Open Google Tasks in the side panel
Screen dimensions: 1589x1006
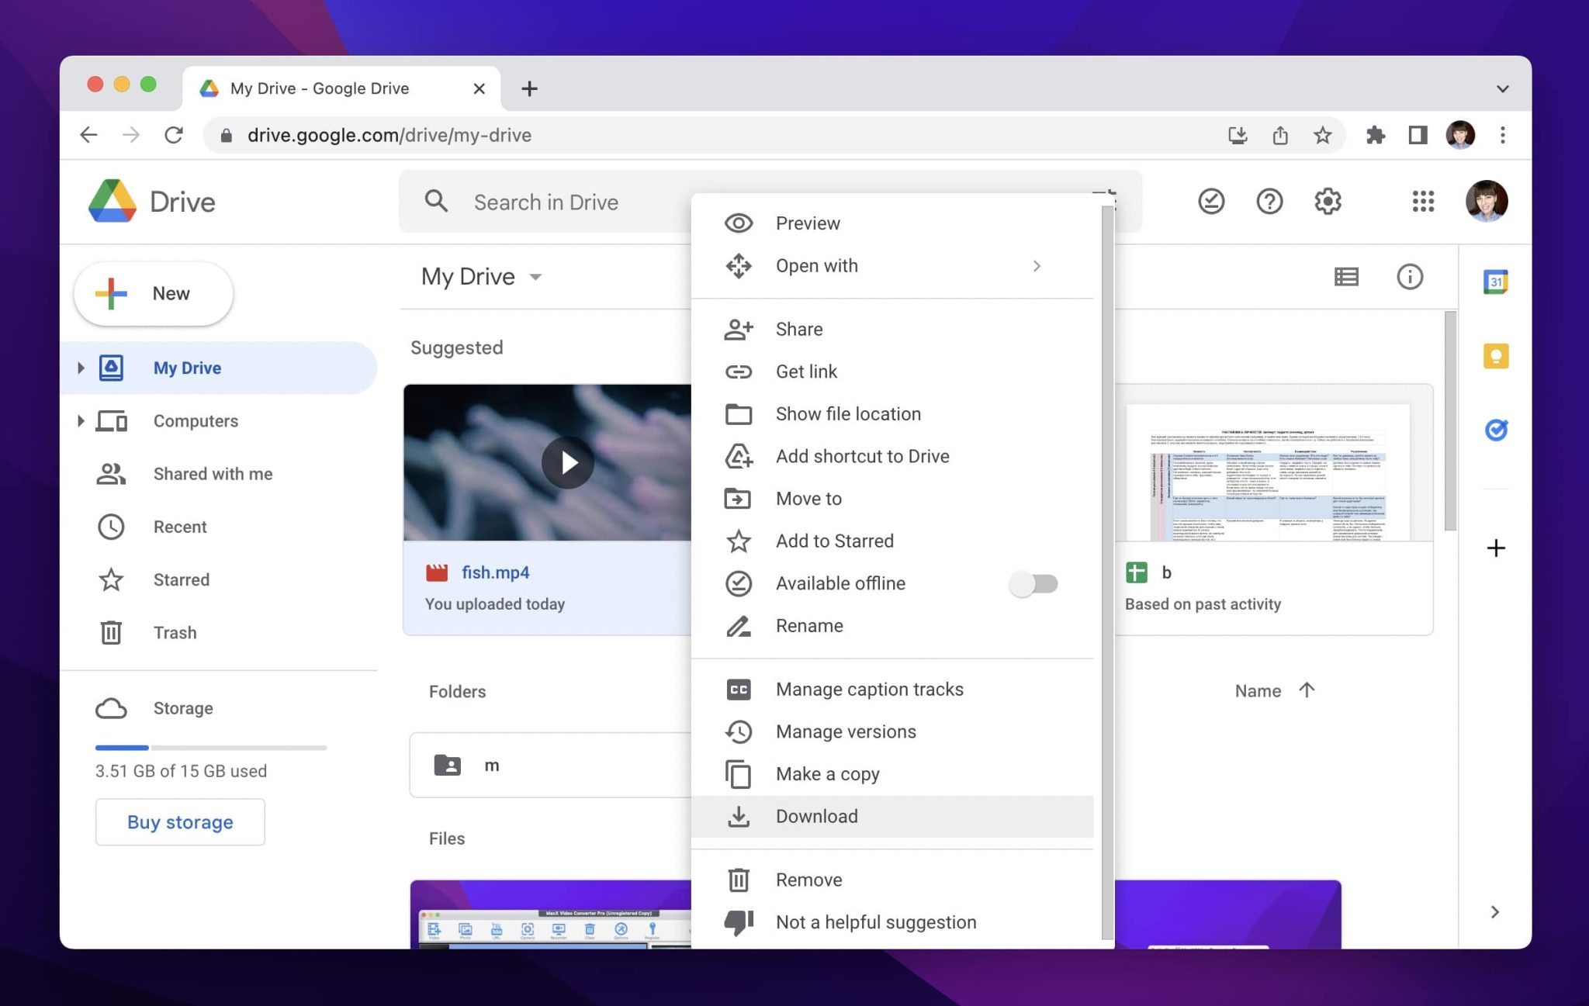pos(1496,429)
